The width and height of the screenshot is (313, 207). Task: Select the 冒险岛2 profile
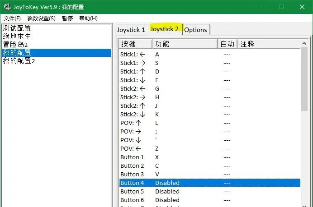56,44
